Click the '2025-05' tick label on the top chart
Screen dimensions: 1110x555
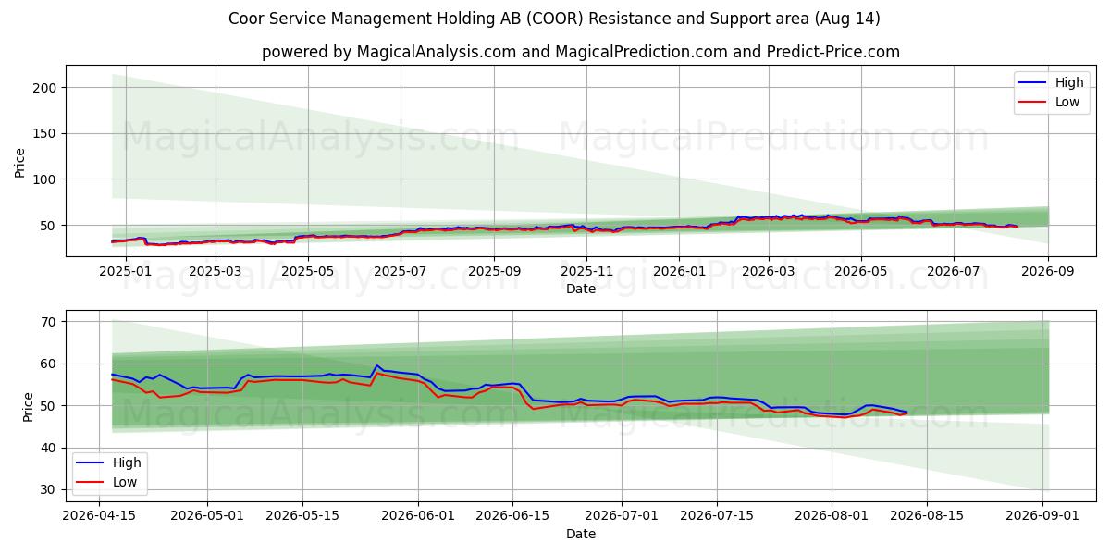coord(309,271)
